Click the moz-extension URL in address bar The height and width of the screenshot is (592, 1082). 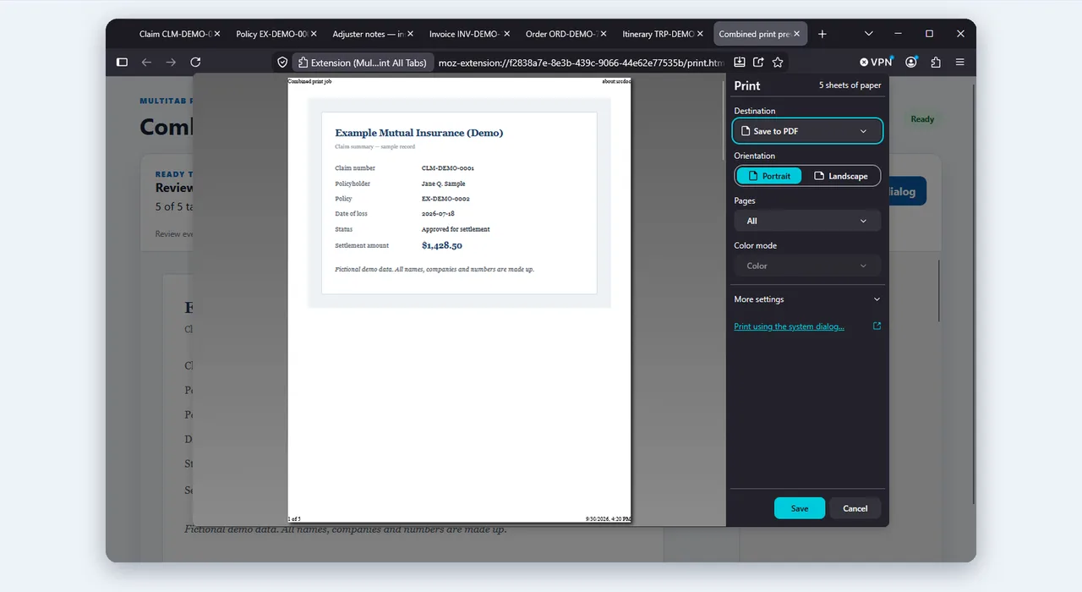(x=582, y=63)
